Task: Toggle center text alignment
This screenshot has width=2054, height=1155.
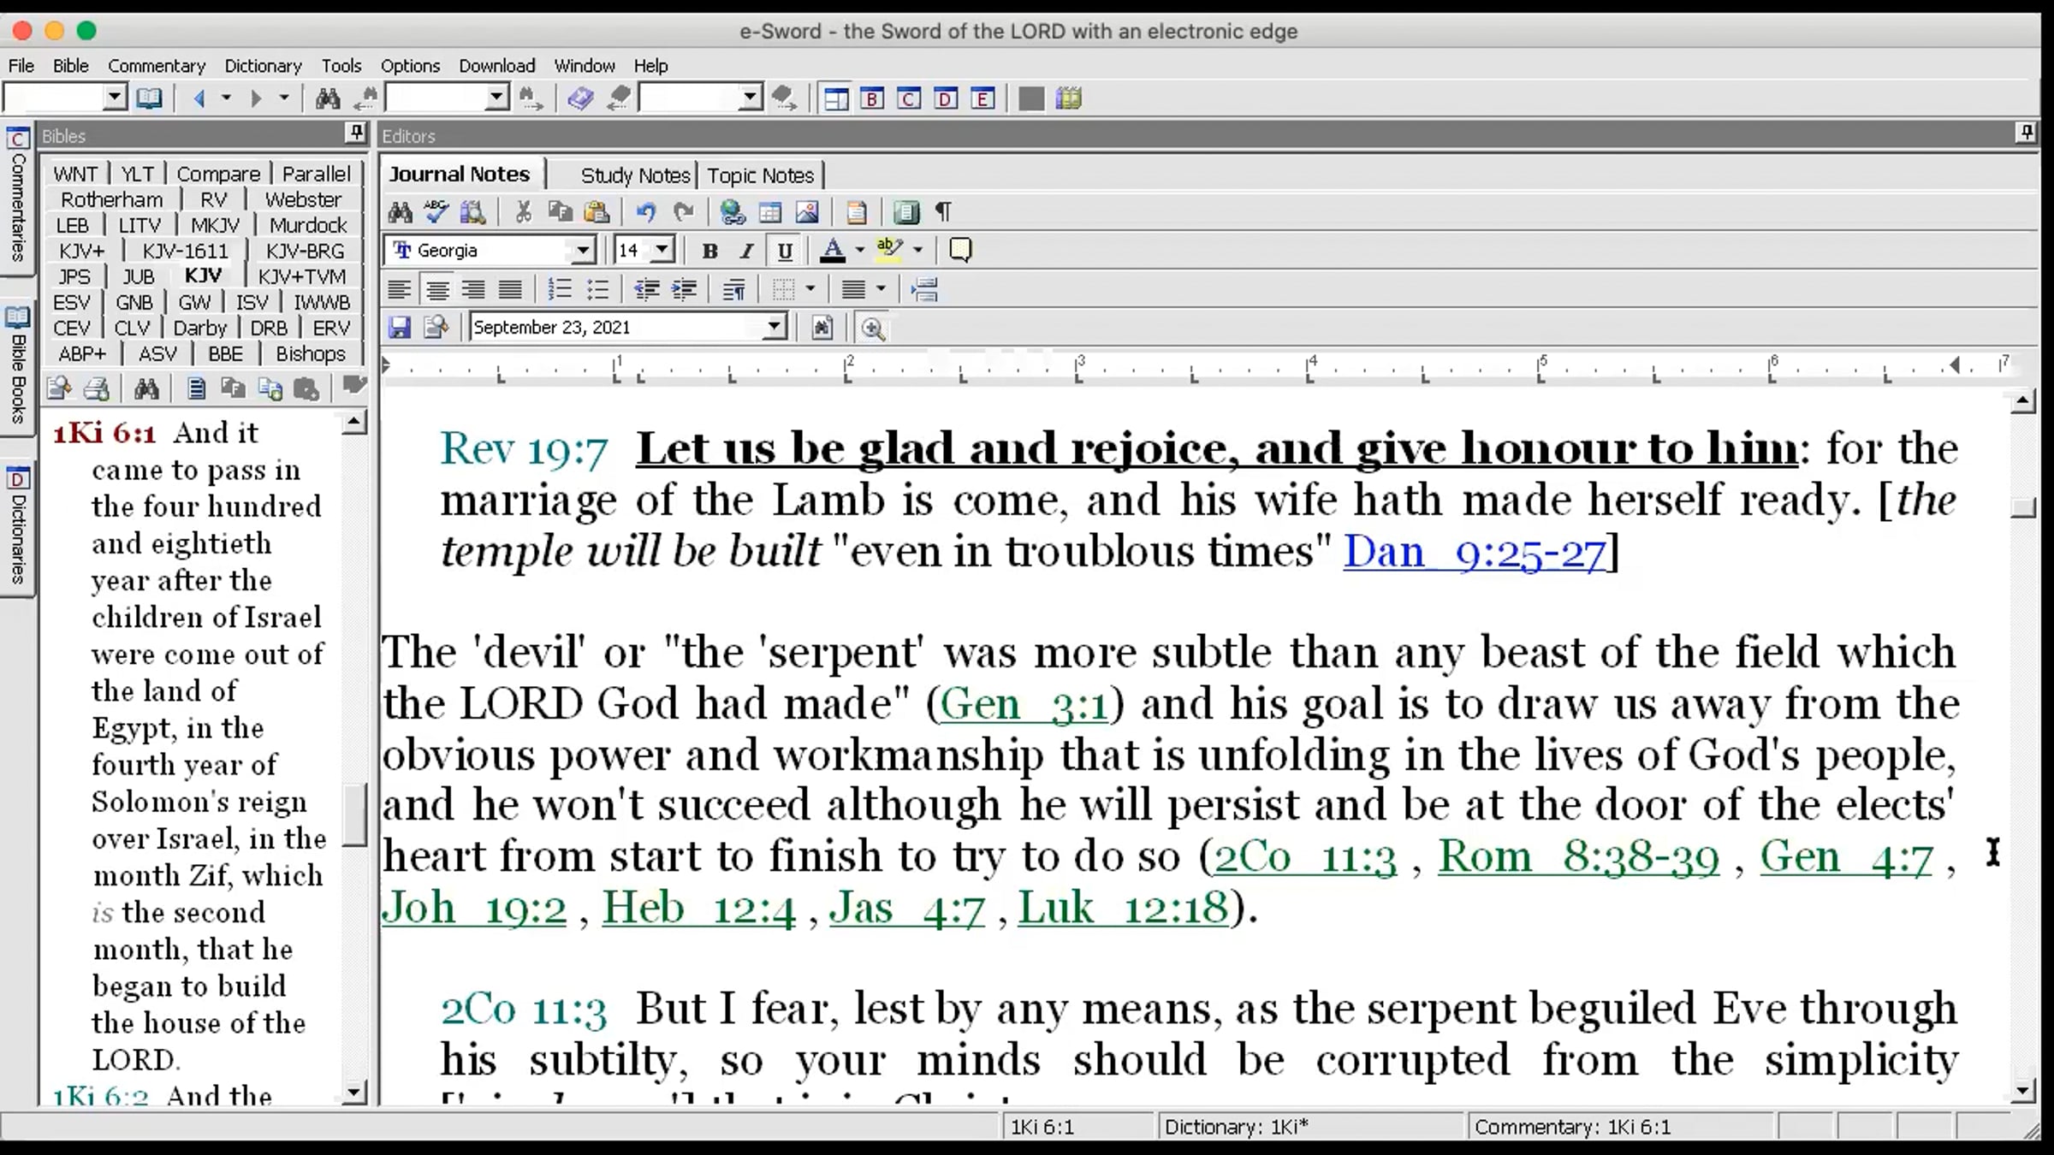Action: [437, 290]
